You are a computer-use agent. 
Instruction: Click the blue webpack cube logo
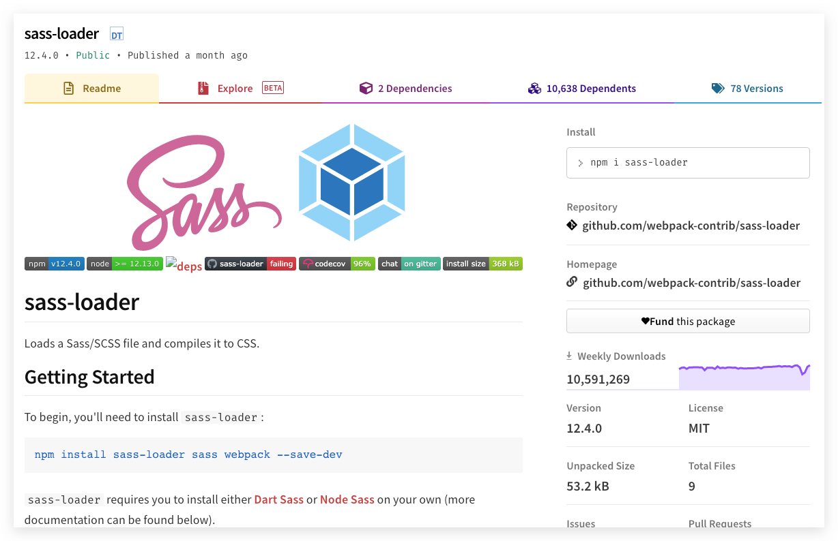pyautogui.click(x=351, y=183)
